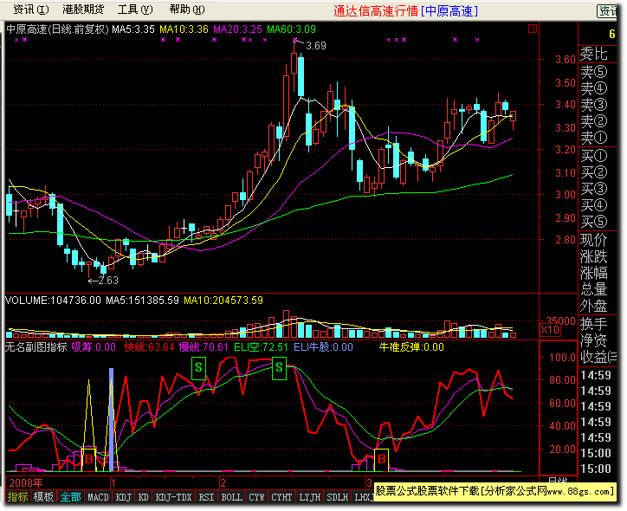Click the 换手 row in the quote panel
Screen dimensions: 627x511
tap(594, 323)
